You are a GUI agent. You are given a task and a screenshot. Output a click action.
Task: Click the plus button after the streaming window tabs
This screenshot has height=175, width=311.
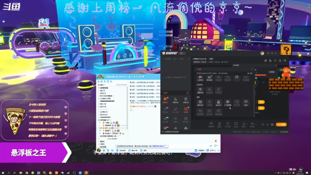(189, 59)
